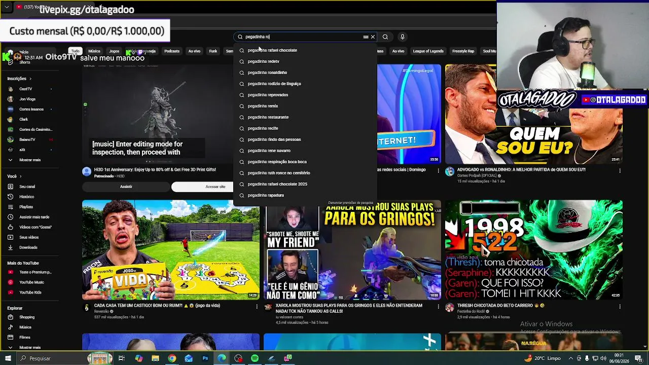This screenshot has height=365, width=649.
Task: Clear the search box with the X
Action: tap(373, 37)
